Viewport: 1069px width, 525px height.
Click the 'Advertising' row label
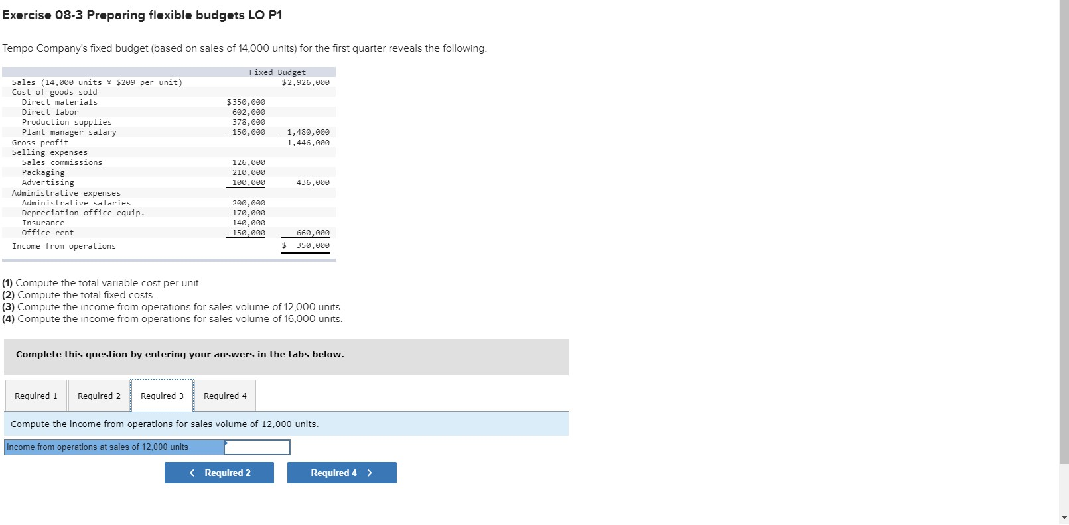pos(48,182)
